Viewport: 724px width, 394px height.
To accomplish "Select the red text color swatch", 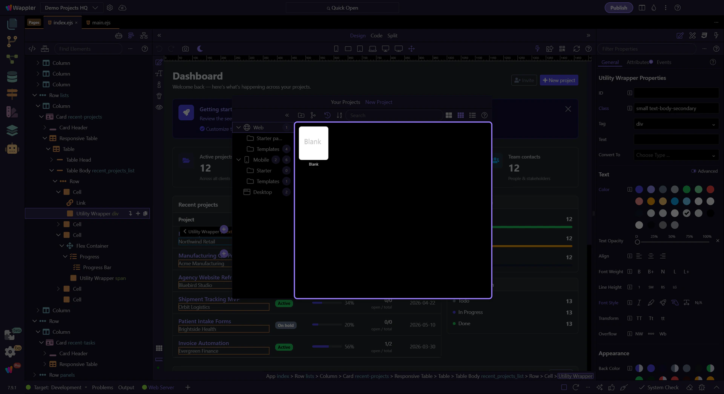I will (710, 189).
